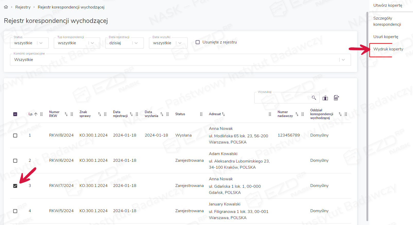Click drag handle next to Status column
413x225 pixels.
click(x=201, y=114)
